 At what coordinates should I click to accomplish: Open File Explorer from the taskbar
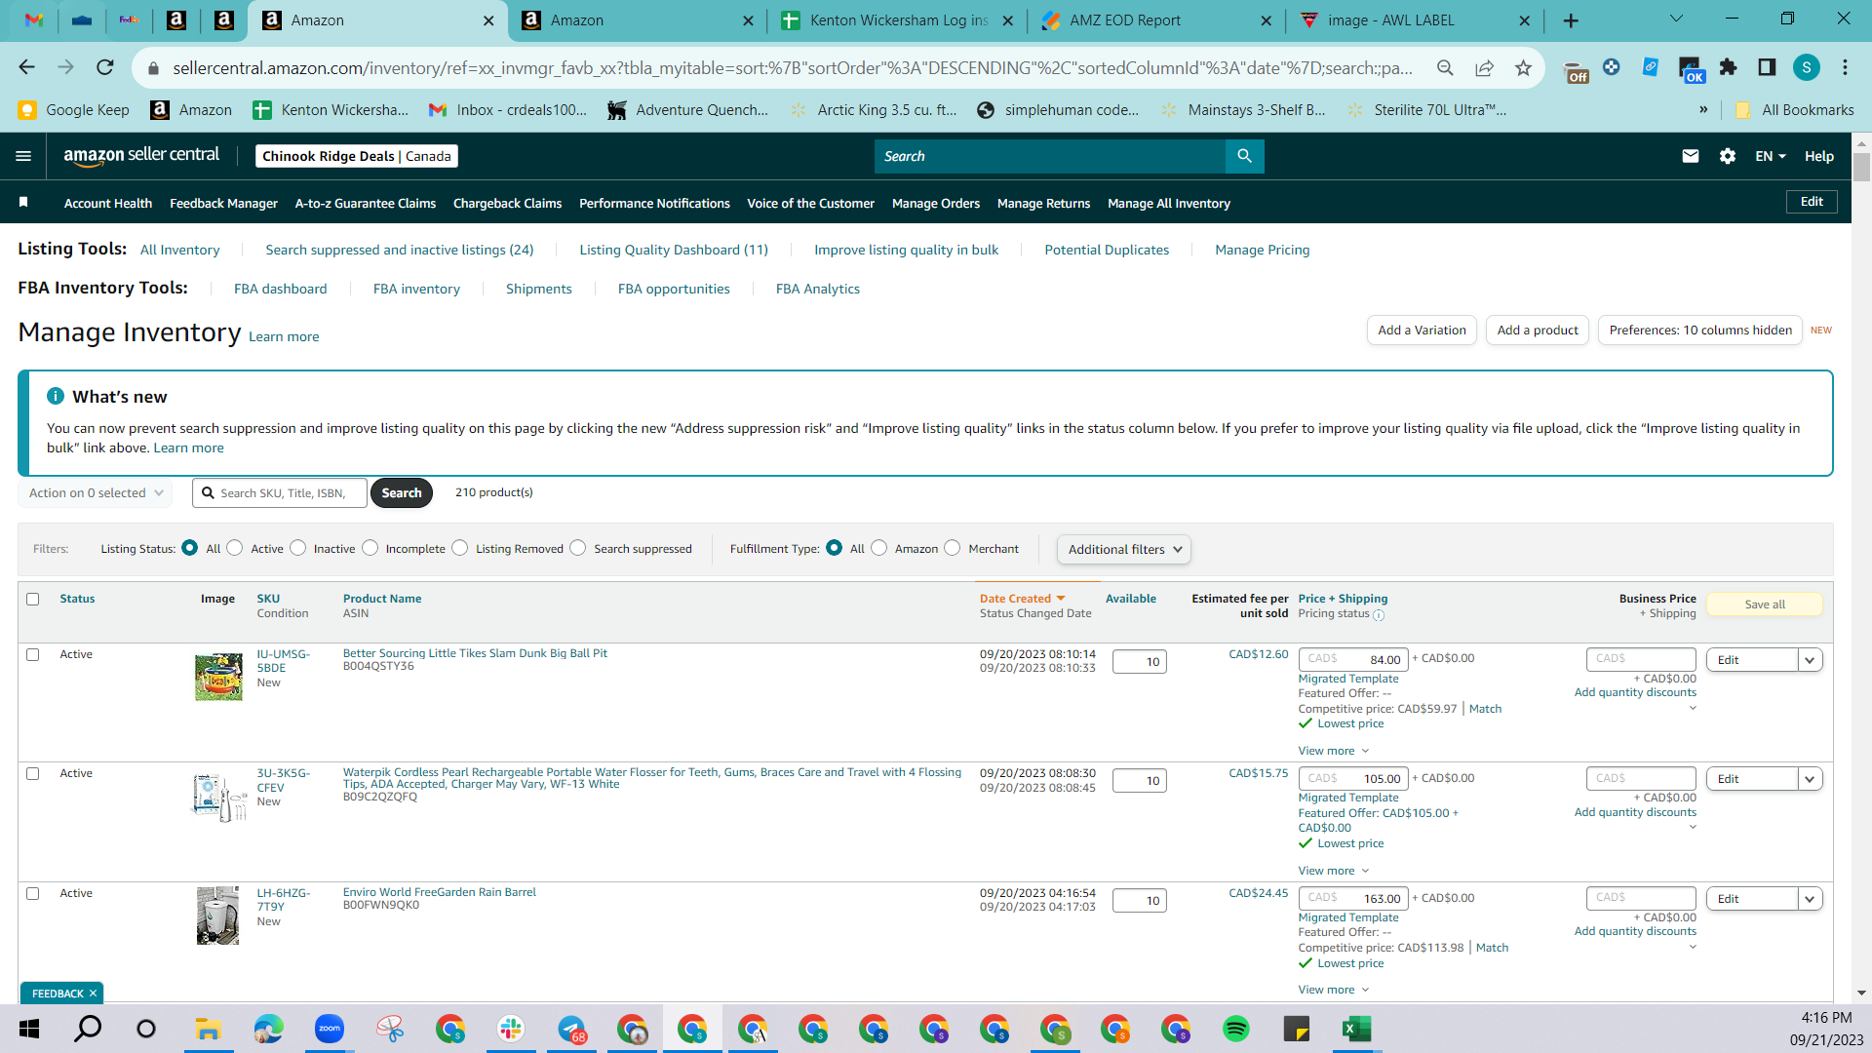(209, 1029)
